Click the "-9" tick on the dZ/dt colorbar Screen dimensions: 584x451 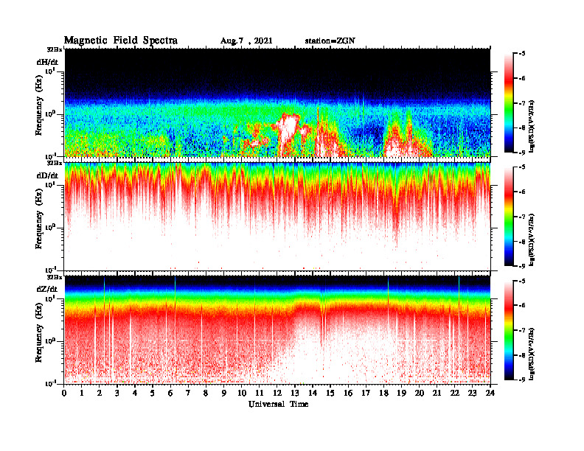[x=522, y=380]
